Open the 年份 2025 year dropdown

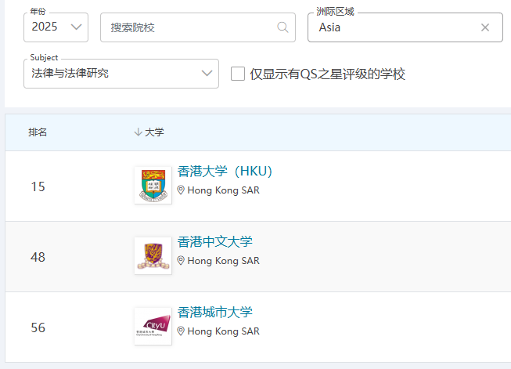click(x=56, y=27)
